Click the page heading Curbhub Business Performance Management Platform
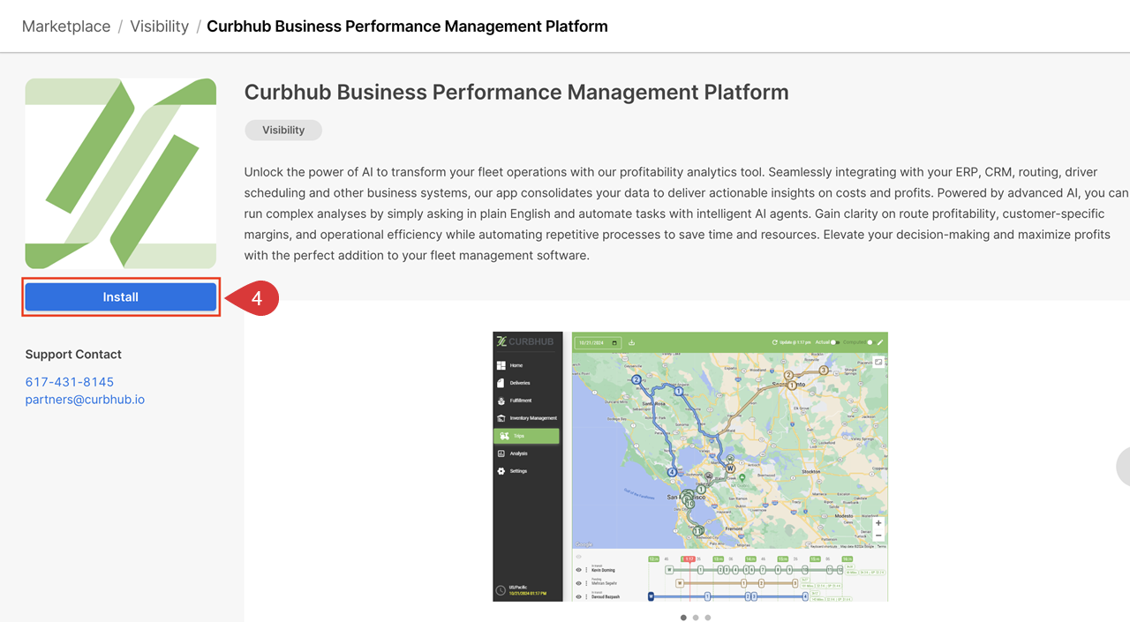This screenshot has height=622, width=1130. (x=516, y=92)
